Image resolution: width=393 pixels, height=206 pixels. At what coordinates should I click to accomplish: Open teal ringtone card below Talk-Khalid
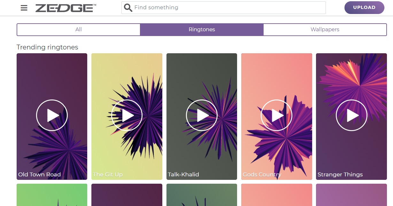(202, 195)
